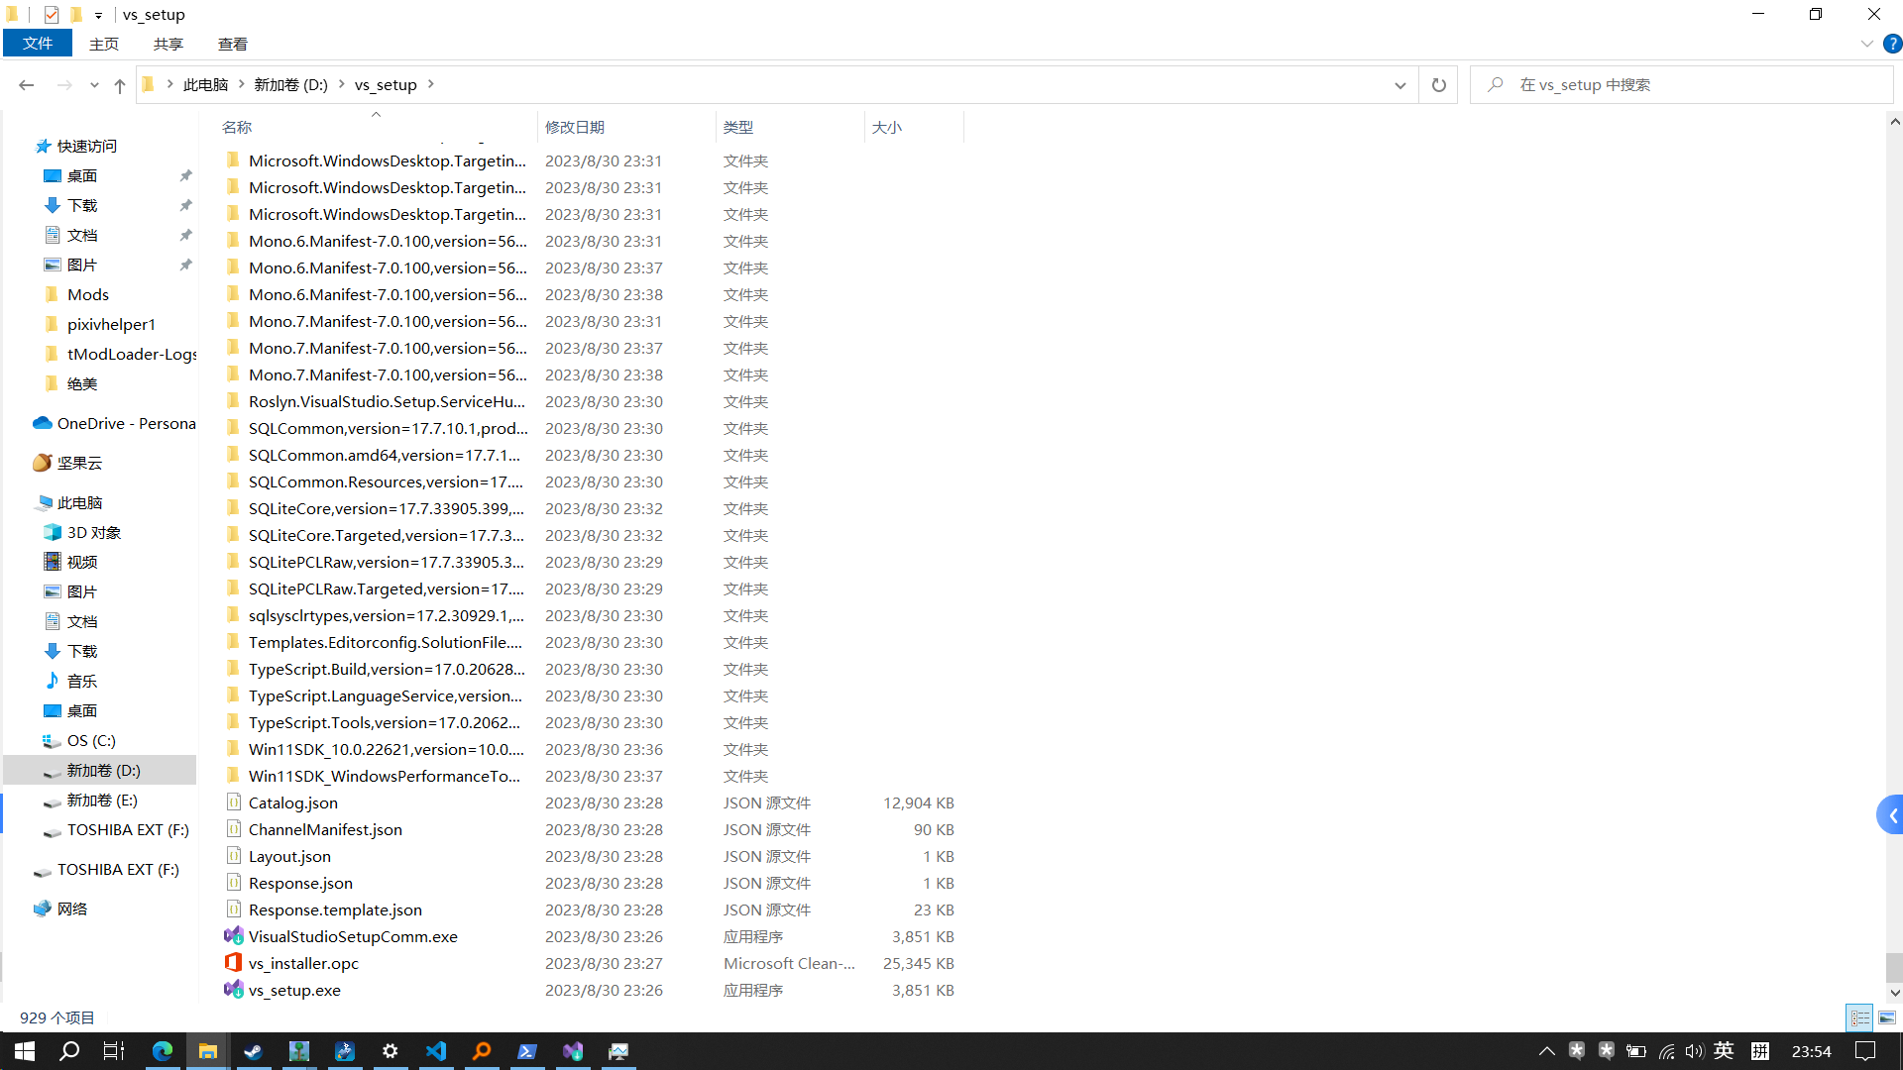This screenshot has width=1903, height=1070.
Task: Open Microsoft Edge from the taskbar
Action: coord(163,1051)
